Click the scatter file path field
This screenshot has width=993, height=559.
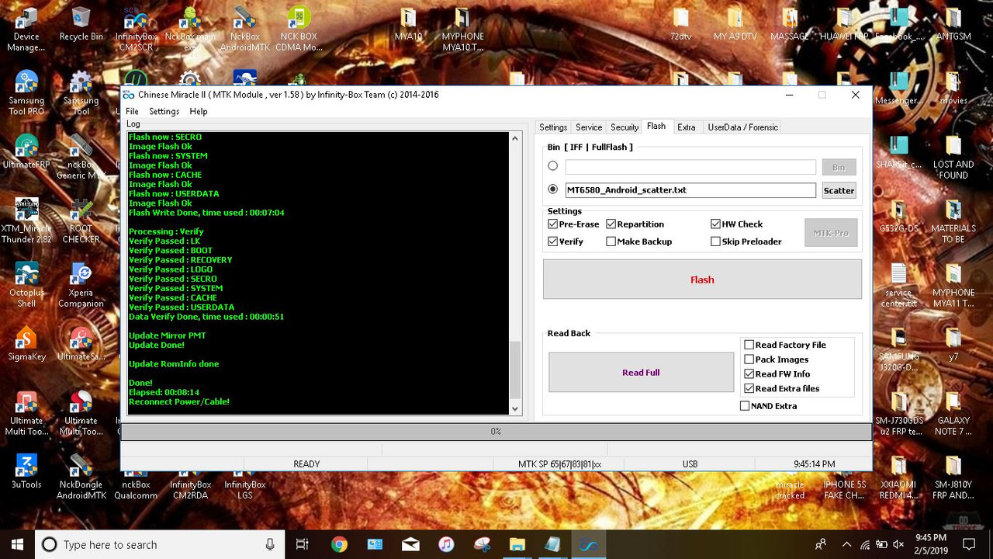690,190
